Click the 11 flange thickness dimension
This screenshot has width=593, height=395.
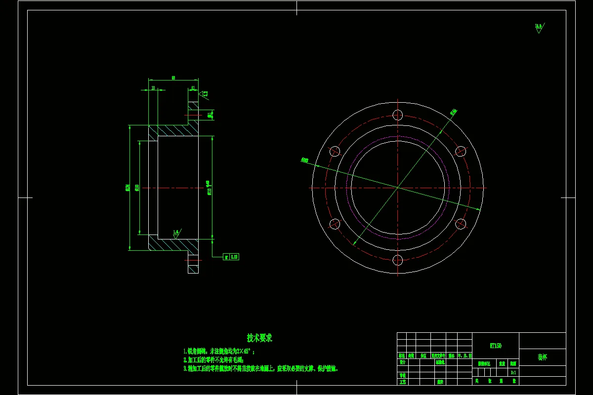coord(193,87)
